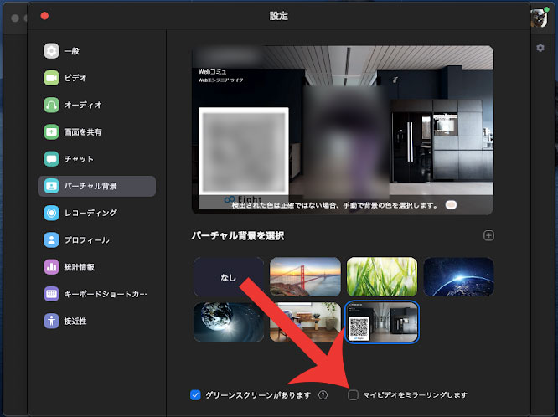Open the gear icon in main window behind
Screen dimensions: 558x417
click(x=540, y=48)
